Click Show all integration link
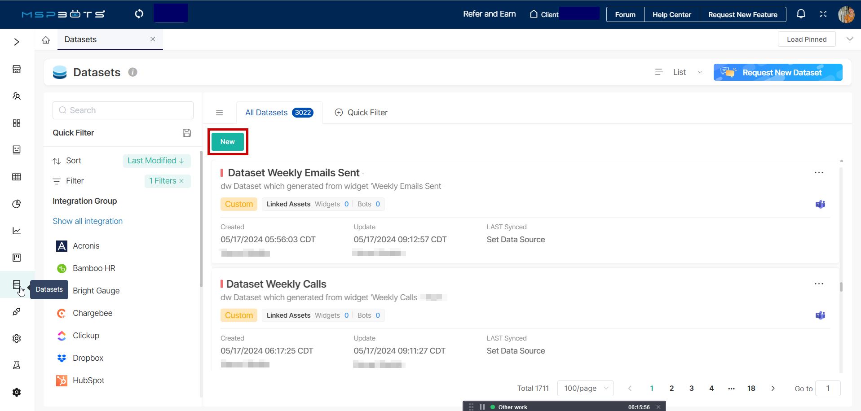The height and width of the screenshot is (411, 861). coord(88,221)
